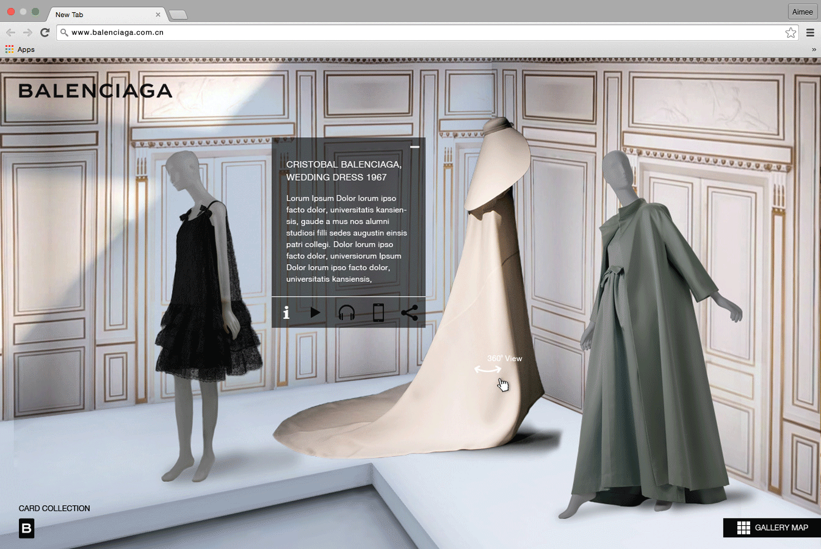Go back to the previous page
821x549 pixels.
[x=11, y=32]
